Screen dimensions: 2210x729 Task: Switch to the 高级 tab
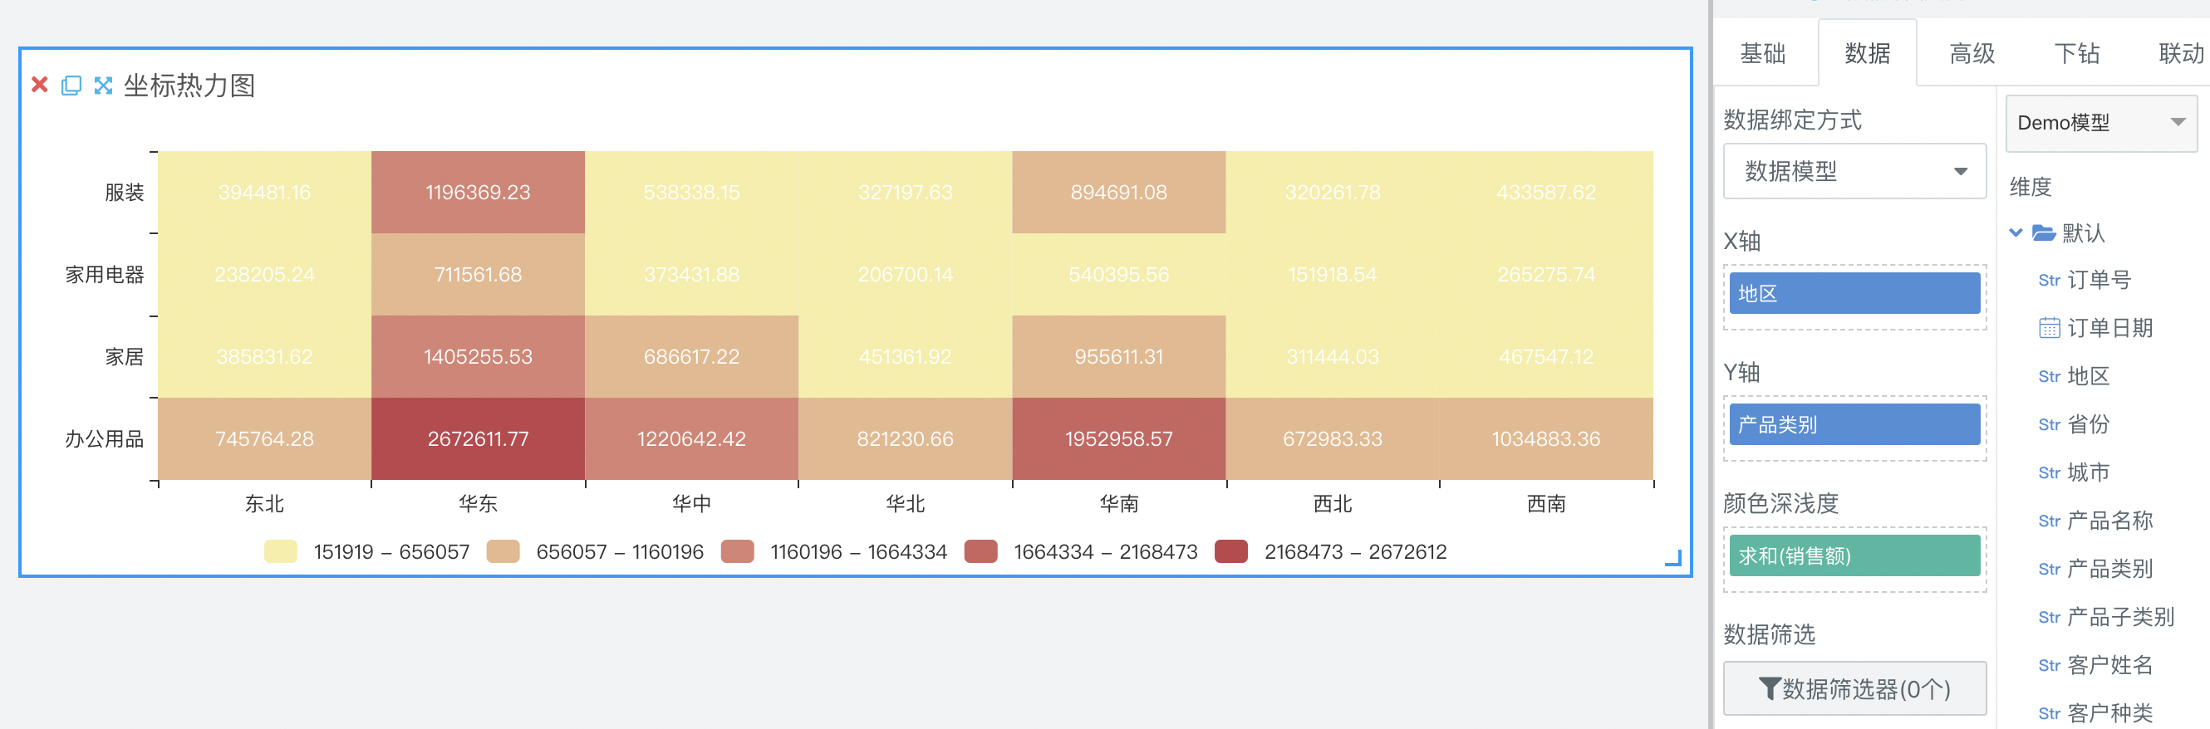tap(1972, 53)
